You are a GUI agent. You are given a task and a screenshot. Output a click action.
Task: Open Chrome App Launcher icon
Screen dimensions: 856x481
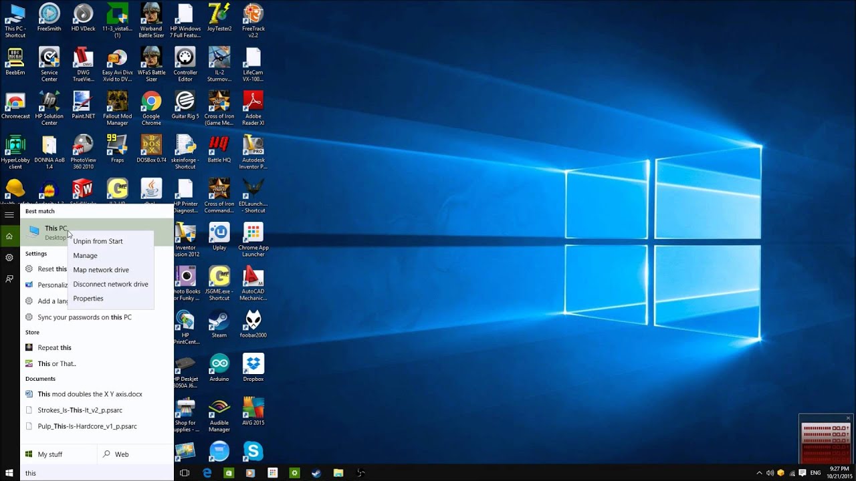tap(253, 240)
